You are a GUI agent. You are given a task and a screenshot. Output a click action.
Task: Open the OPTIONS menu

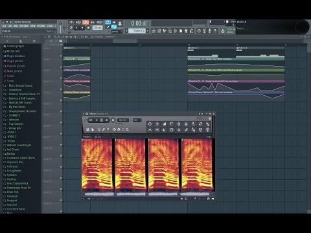click(x=41, y=26)
